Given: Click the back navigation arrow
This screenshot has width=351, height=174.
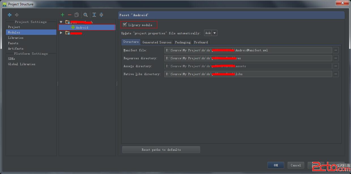Looking at the screenshot, I should point(10,15).
